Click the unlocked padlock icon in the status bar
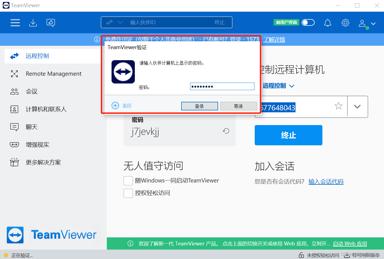 coord(301,255)
